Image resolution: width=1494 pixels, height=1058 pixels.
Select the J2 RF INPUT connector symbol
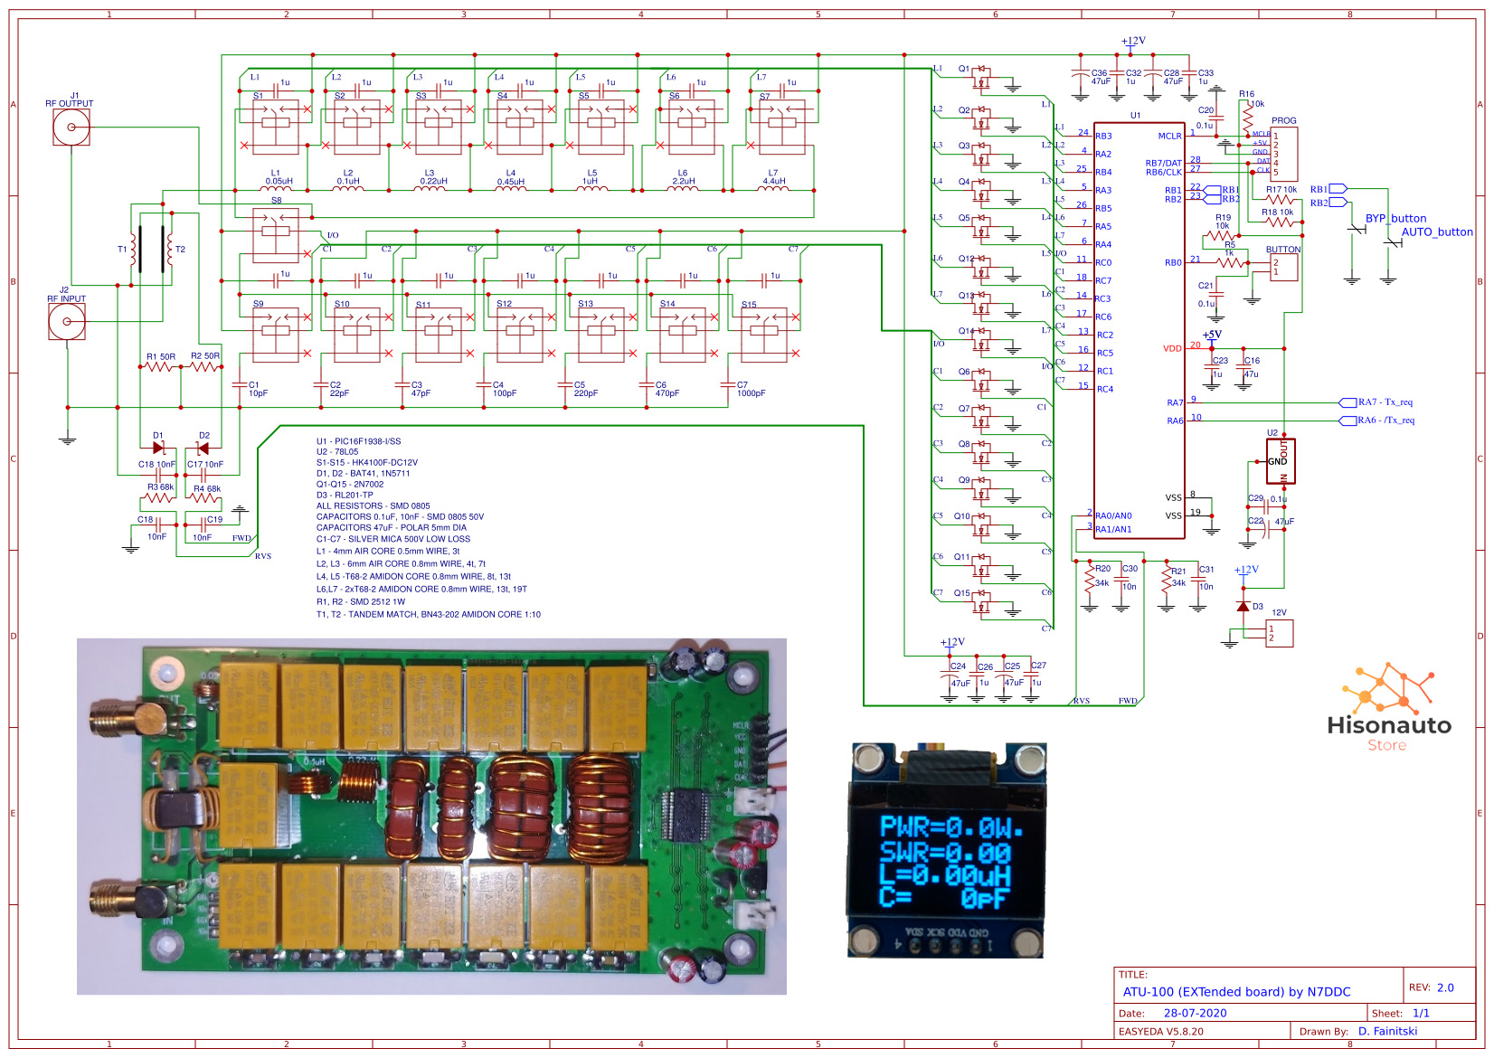point(66,319)
